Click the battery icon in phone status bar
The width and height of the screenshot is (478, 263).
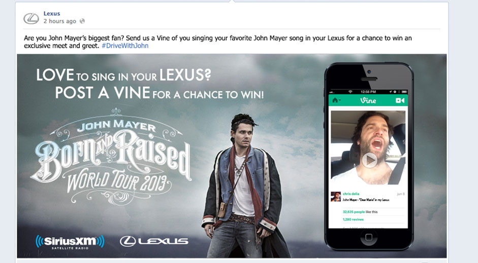[x=404, y=92]
